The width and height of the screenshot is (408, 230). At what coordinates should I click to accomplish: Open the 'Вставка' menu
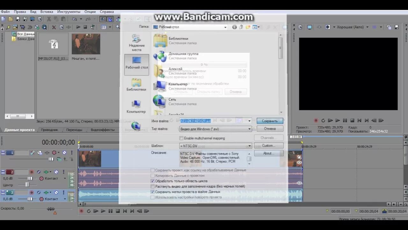47,12
